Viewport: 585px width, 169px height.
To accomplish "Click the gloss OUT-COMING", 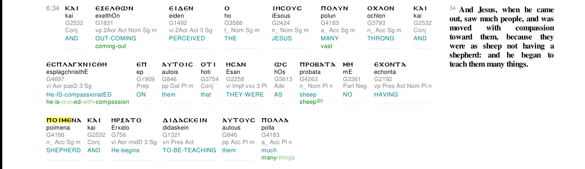I will 116,38.
